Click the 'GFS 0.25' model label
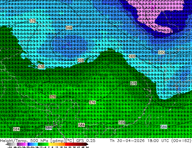 [86, 140]
